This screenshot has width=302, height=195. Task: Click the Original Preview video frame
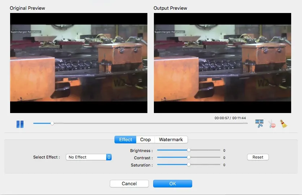tap(78, 63)
